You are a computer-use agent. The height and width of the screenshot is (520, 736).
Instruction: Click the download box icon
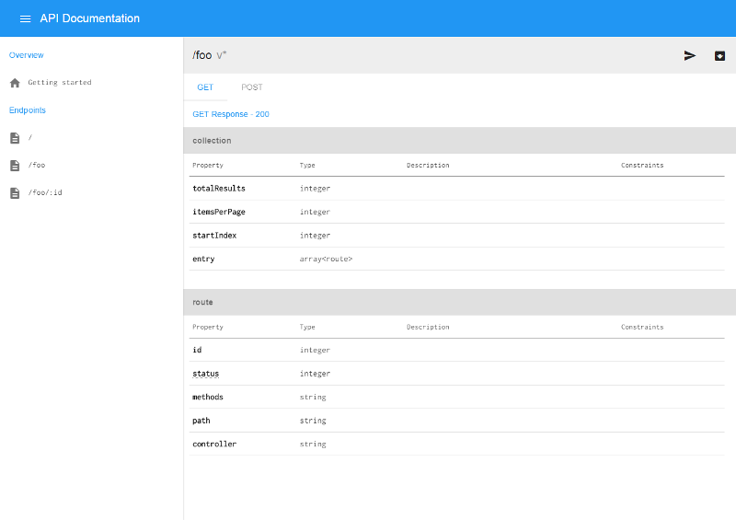719,55
